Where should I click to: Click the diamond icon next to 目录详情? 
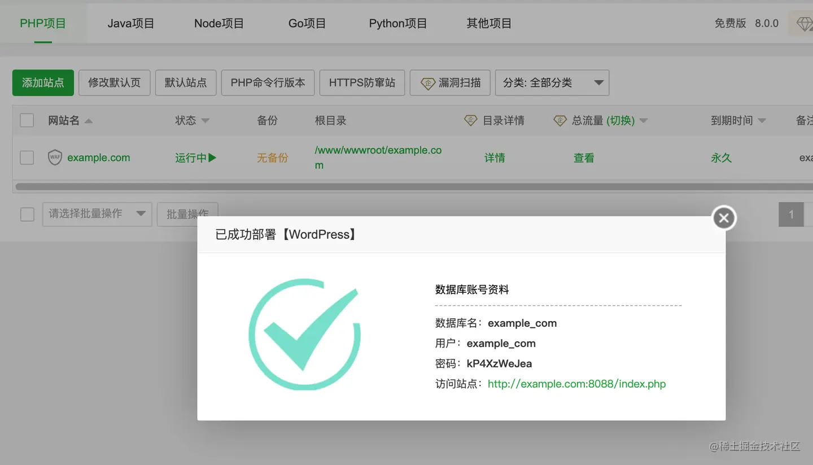471,120
